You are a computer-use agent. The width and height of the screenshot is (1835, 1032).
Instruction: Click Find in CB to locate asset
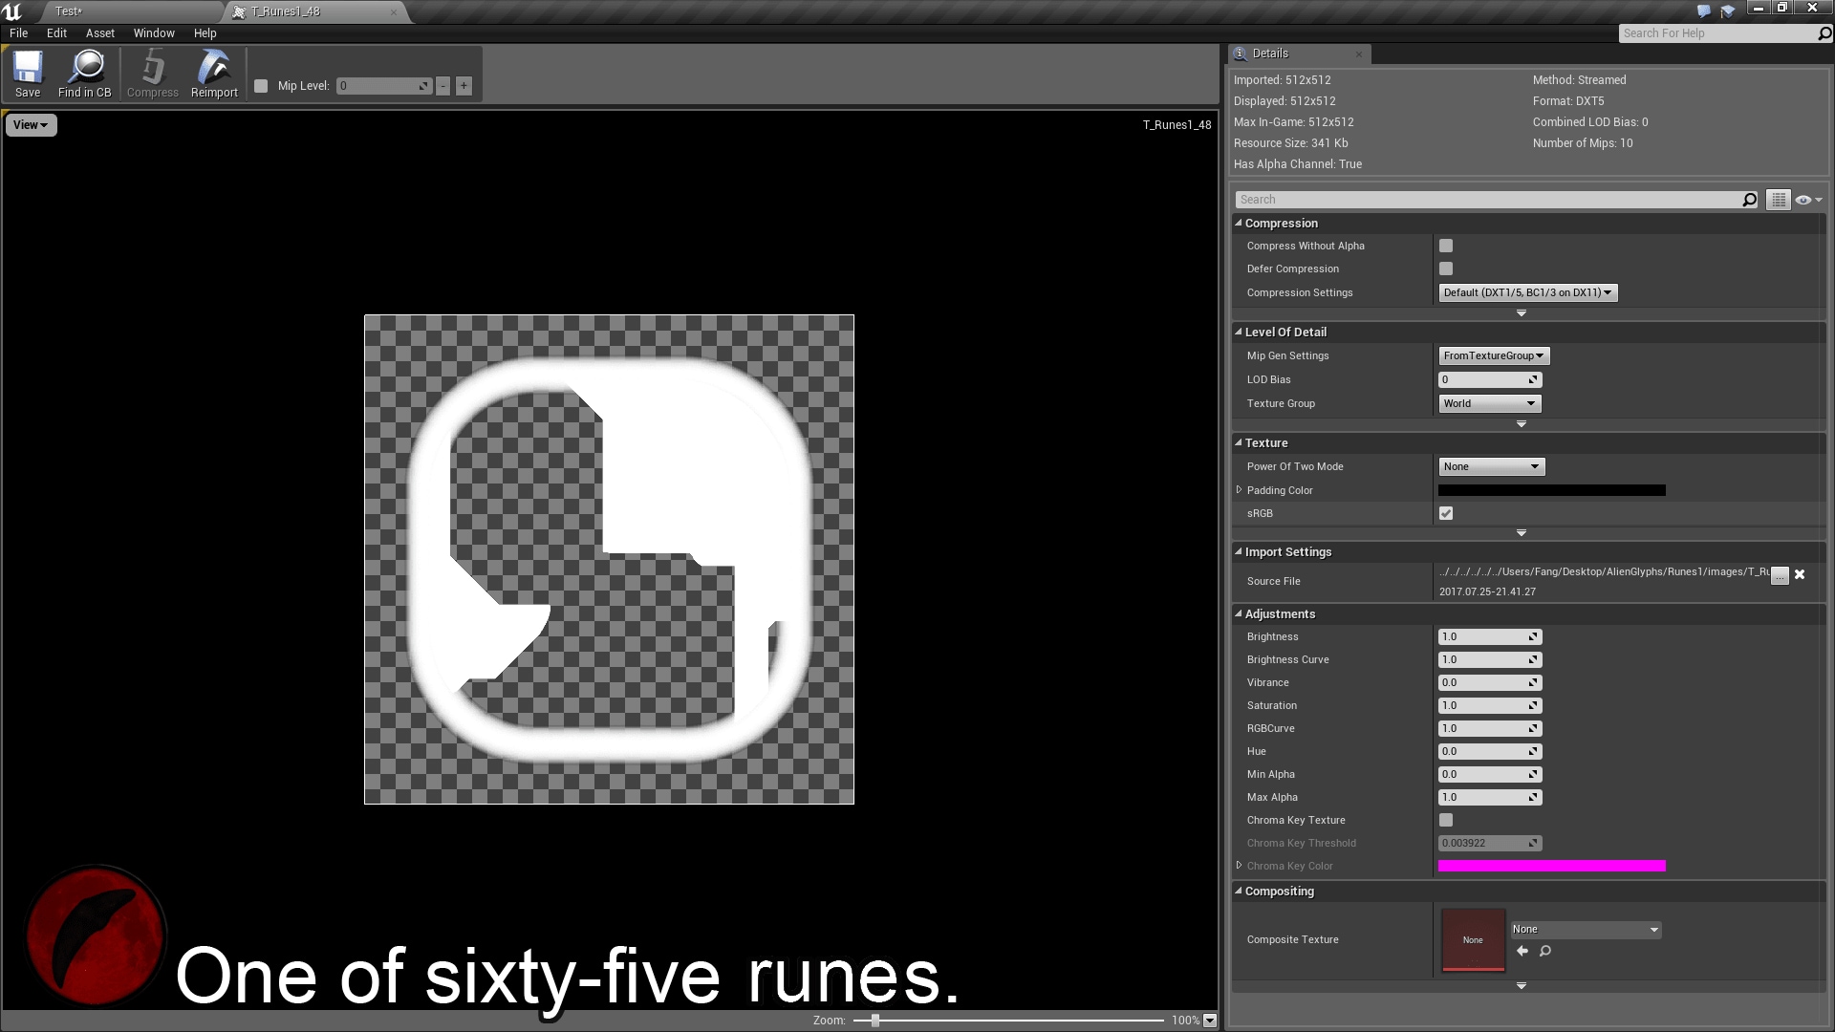pos(85,74)
